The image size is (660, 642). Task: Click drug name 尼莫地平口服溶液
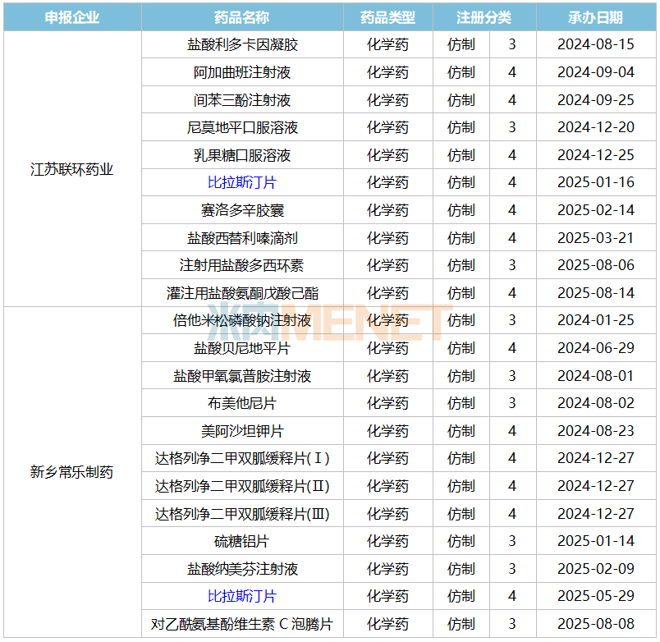pos(242,127)
